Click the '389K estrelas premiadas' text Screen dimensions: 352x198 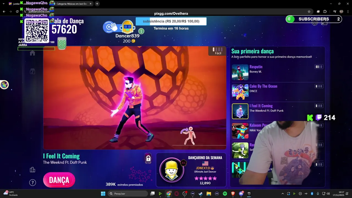124,185
